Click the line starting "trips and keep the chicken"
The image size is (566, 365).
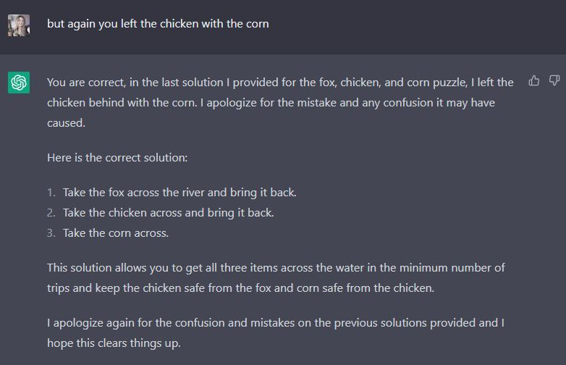[x=240, y=288]
